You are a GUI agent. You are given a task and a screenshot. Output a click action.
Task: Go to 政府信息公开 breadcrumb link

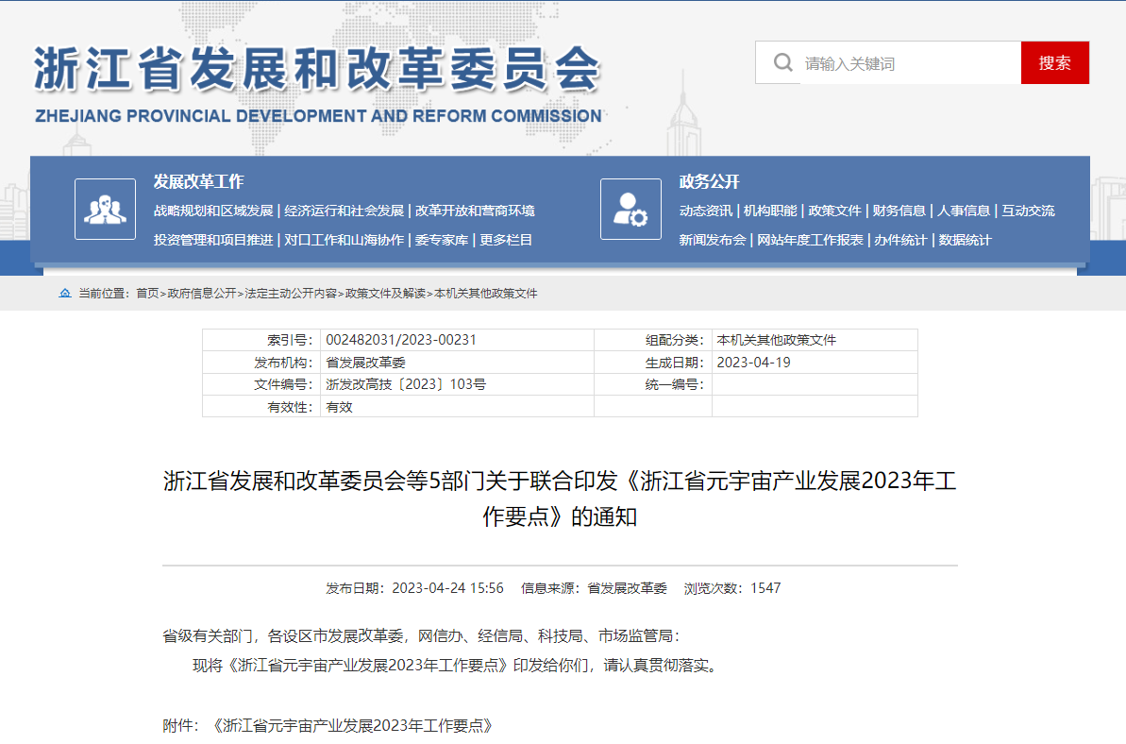pos(202,294)
